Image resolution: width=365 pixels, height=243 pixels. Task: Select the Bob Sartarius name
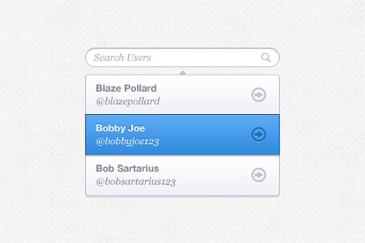[x=128, y=168]
